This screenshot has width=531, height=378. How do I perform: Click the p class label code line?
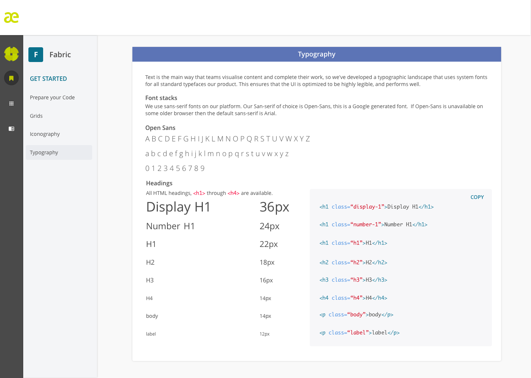point(360,333)
